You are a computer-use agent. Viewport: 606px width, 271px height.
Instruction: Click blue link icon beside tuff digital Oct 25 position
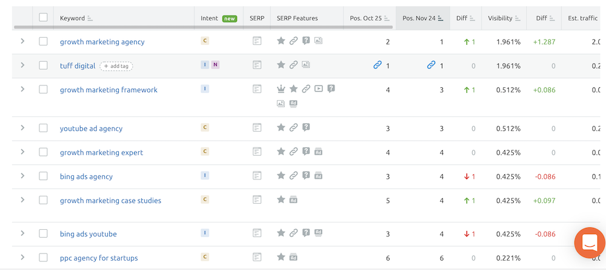click(x=377, y=65)
